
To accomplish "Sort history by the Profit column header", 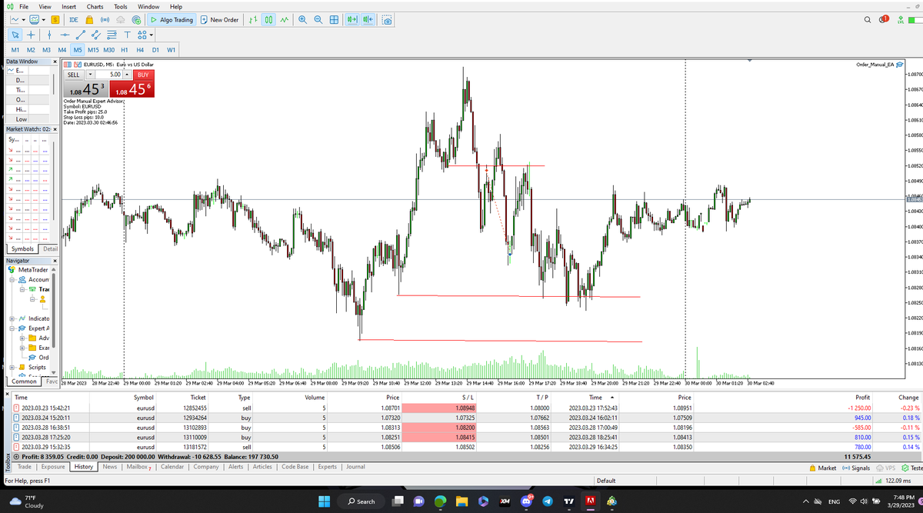I will click(862, 398).
